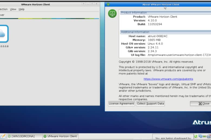Click the cloud server icon in Horizon Client
211x140 pixels.
[x=4, y=34]
